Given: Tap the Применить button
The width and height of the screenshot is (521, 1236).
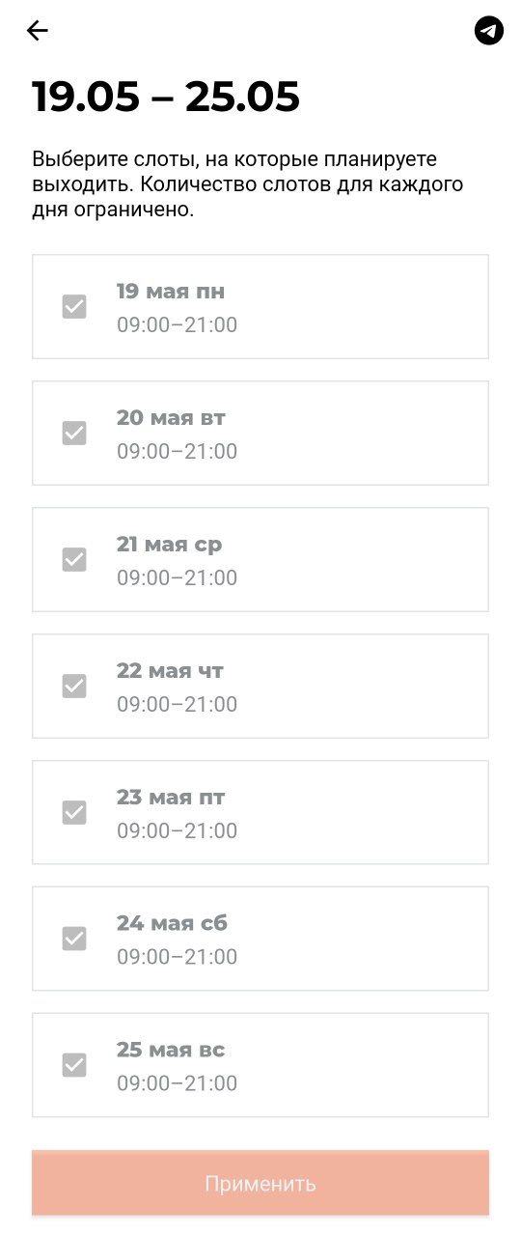Looking at the screenshot, I should tap(260, 1183).
